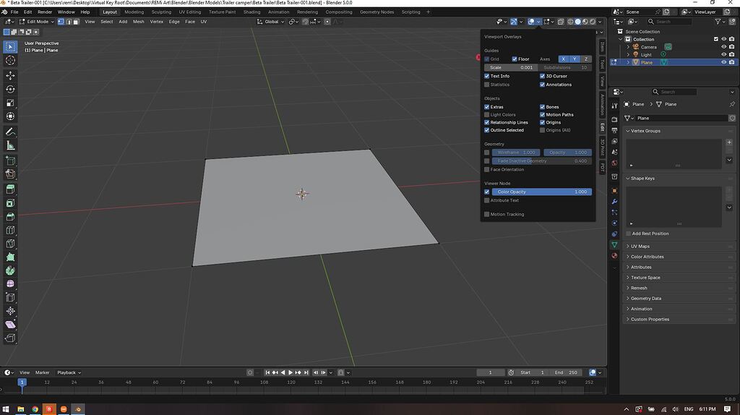The height and width of the screenshot is (415, 740).
Task: Switch to rendered viewport shading
Action: click(593, 22)
